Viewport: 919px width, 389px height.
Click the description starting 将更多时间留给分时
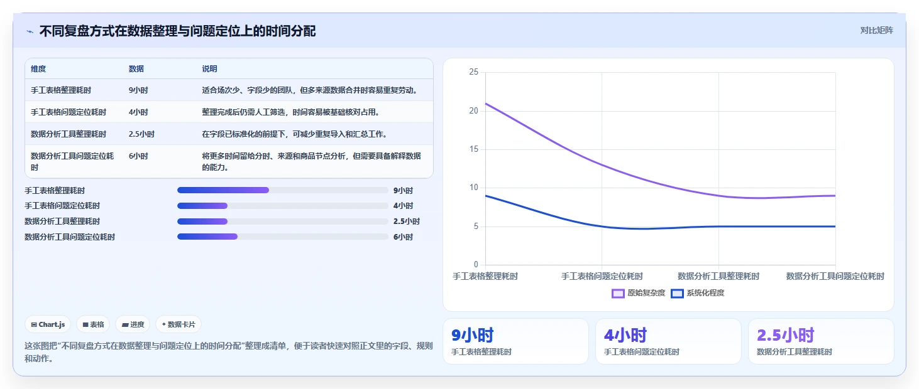(312, 162)
